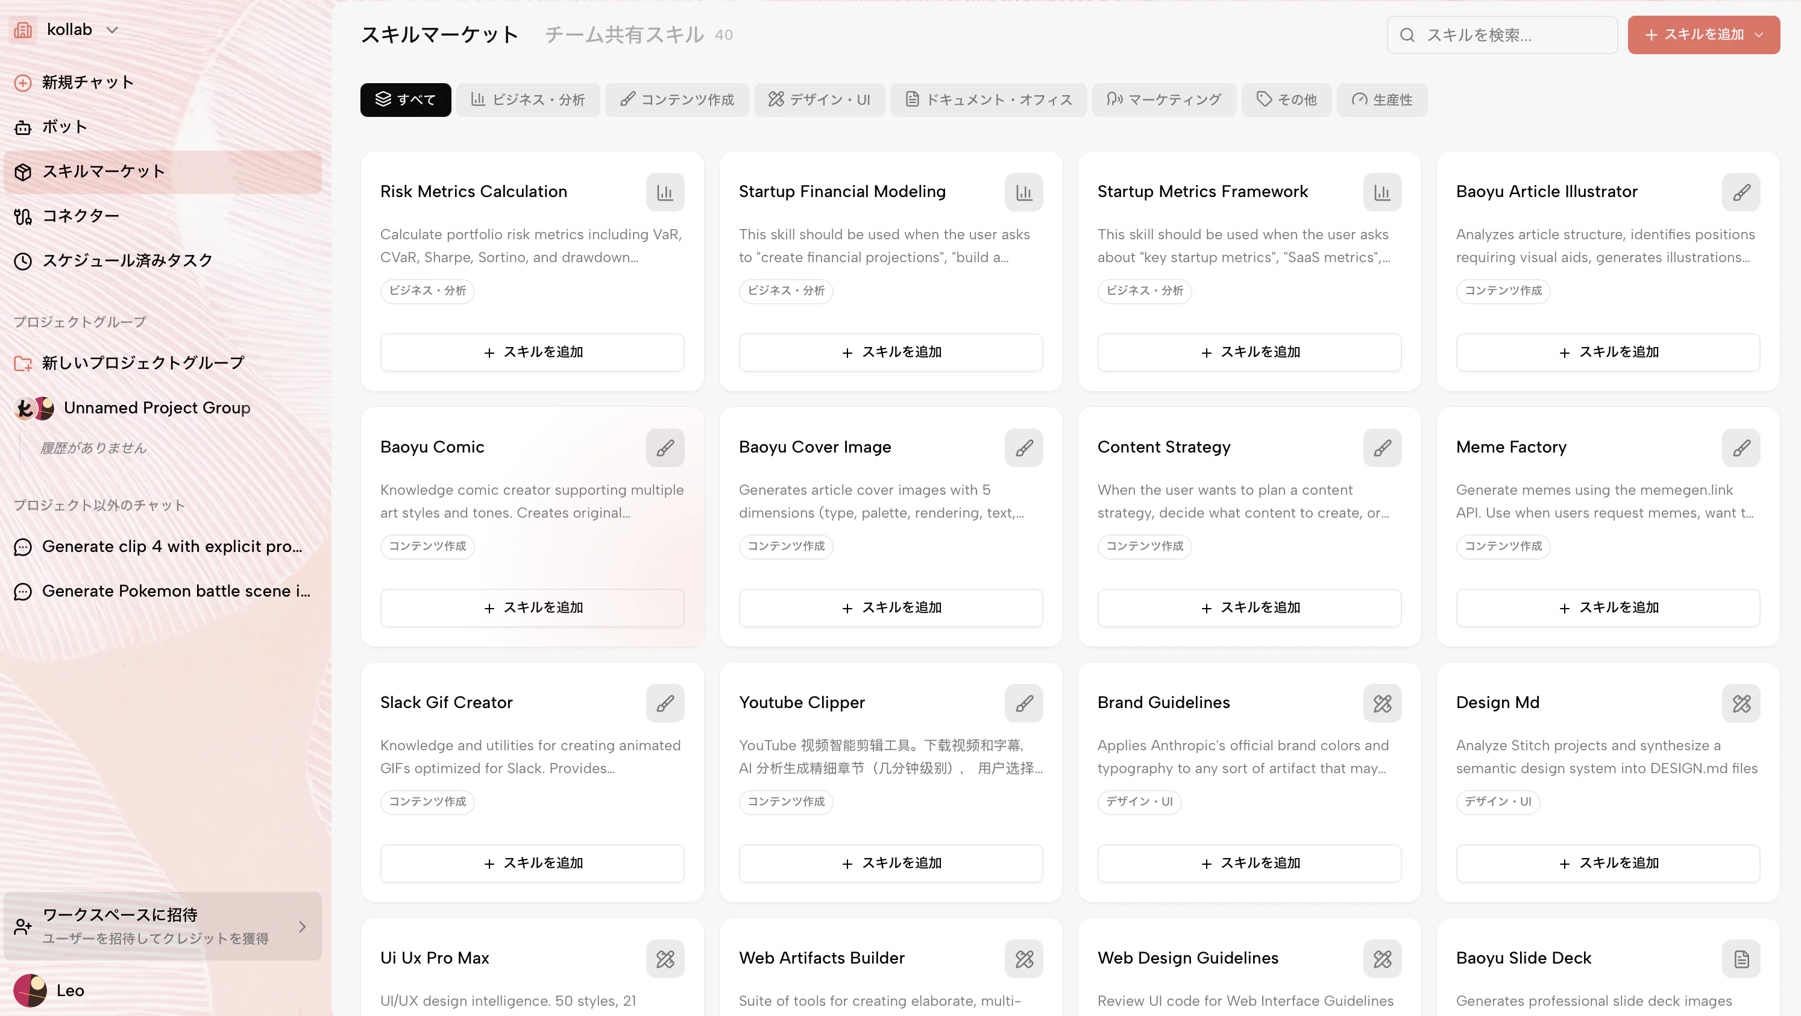Open the kollab workspace switcher chevron
This screenshot has height=1016, width=1801.
(112, 30)
